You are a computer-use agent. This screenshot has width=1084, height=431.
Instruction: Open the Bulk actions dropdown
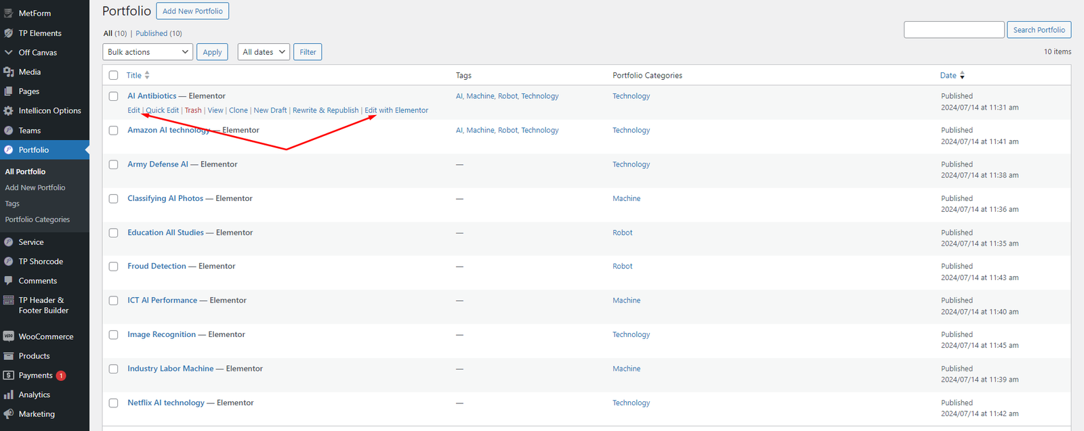(148, 52)
